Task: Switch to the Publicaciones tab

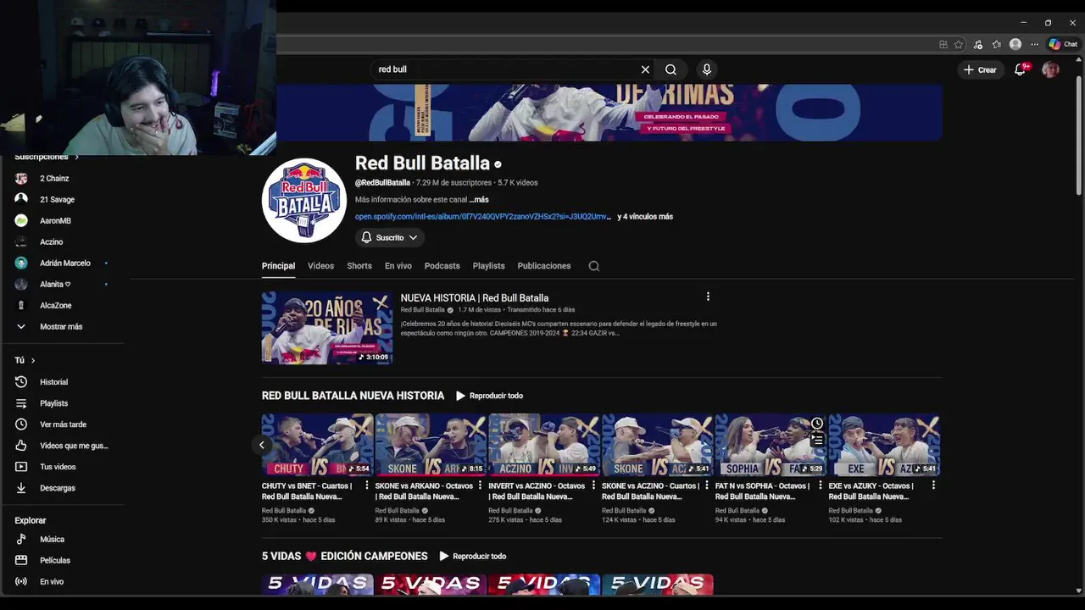Action: (544, 266)
